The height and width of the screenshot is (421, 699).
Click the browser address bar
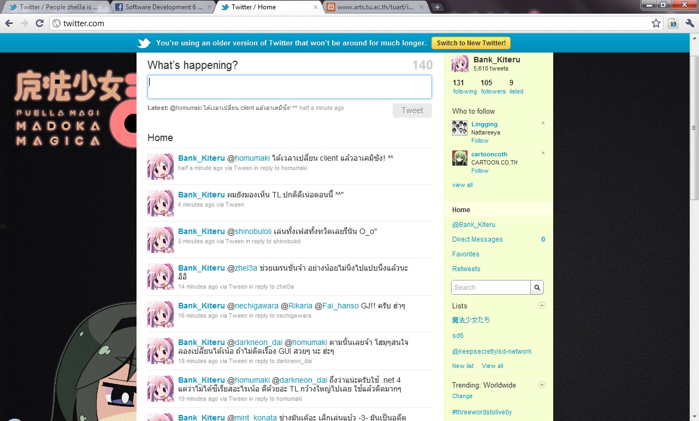356,24
